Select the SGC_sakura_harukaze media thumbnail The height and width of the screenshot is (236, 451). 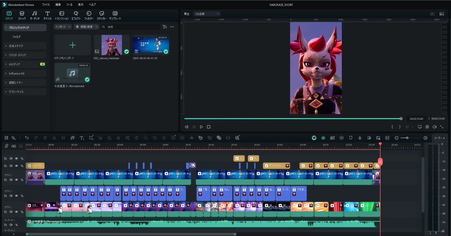(112, 45)
